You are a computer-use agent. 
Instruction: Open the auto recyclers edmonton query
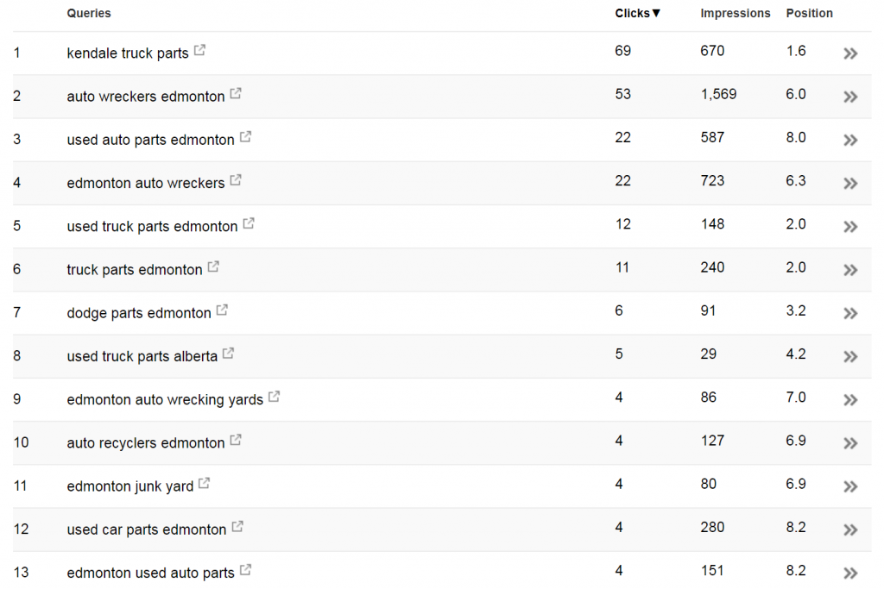(x=145, y=443)
